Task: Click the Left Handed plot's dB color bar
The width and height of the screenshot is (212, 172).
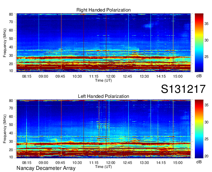Action: [199, 129]
